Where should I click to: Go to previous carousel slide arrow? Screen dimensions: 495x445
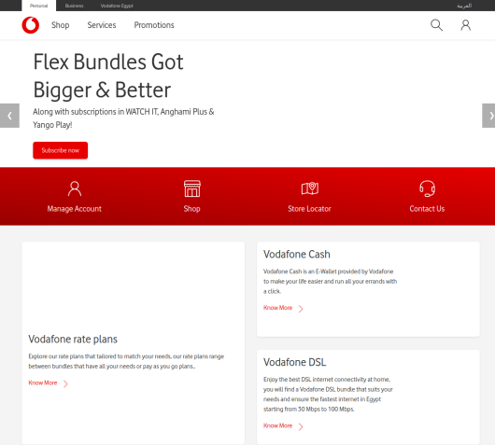pyautogui.click(x=9, y=116)
